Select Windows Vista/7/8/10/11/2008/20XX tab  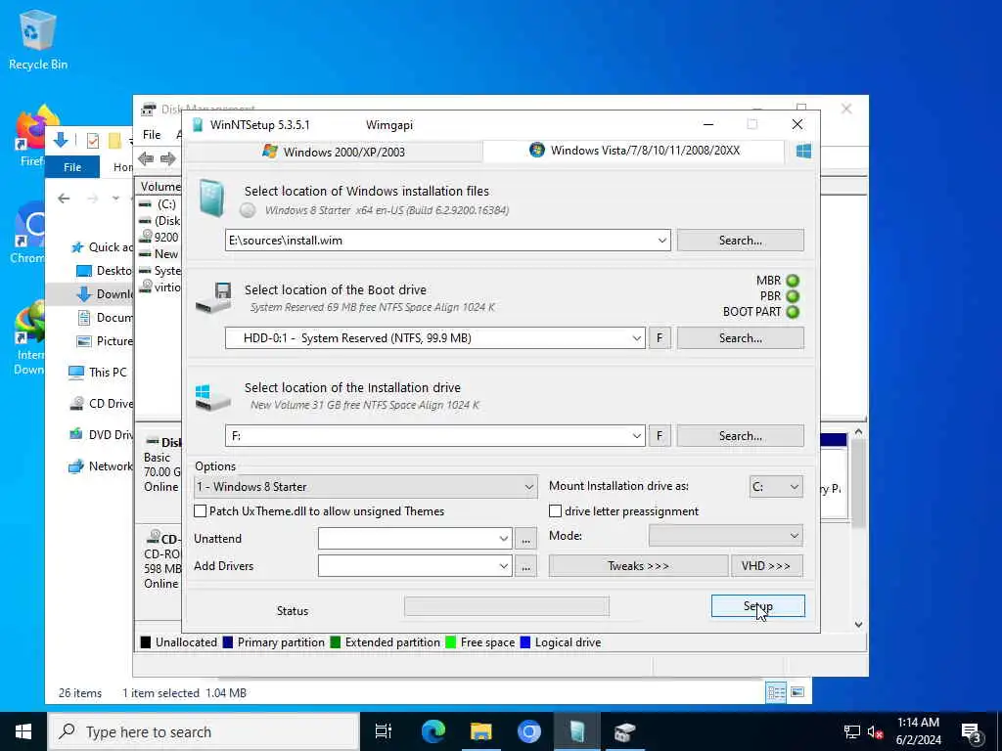pyautogui.click(x=634, y=151)
